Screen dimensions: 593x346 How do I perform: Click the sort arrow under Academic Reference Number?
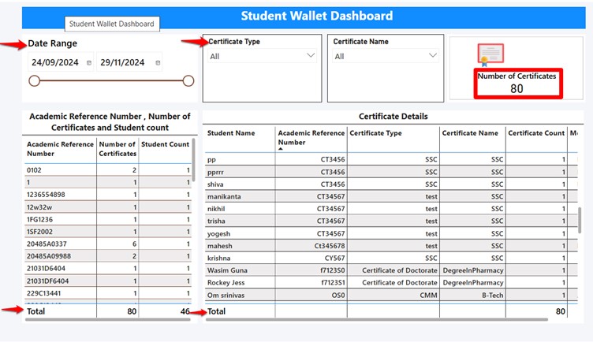[x=282, y=148]
